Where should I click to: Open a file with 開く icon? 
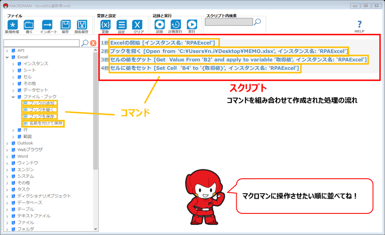tap(29, 25)
